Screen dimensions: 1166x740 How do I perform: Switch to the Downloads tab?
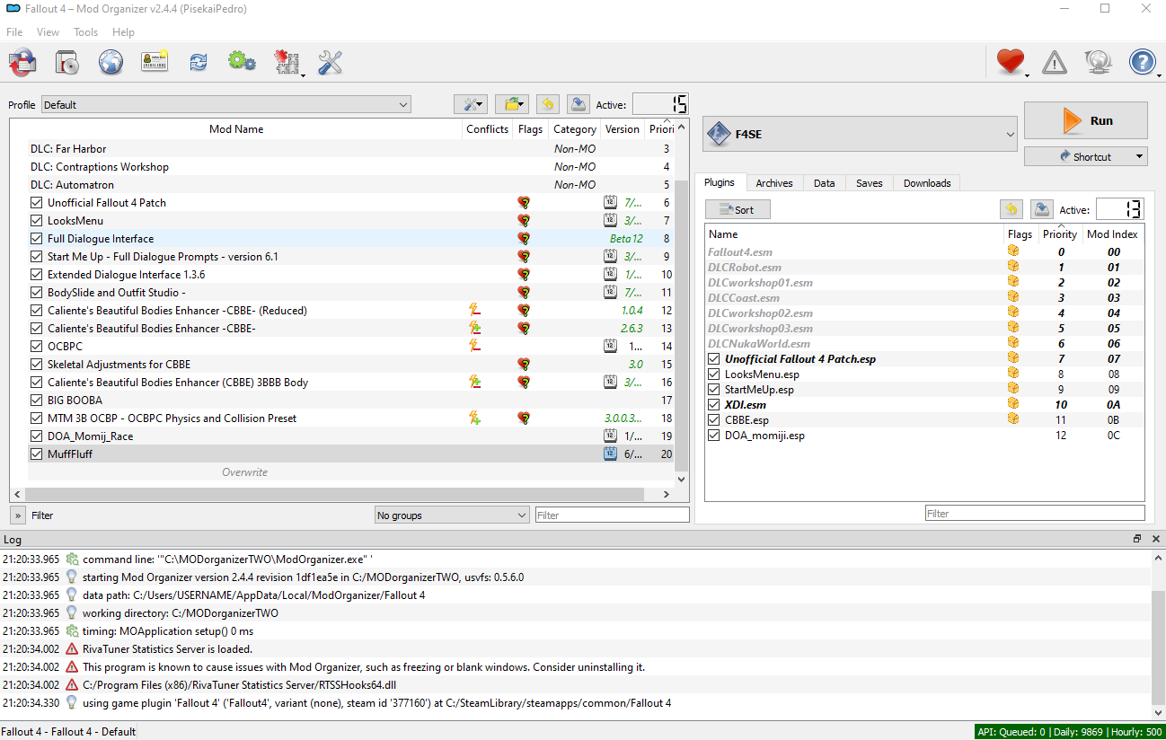[x=926, y=183]
